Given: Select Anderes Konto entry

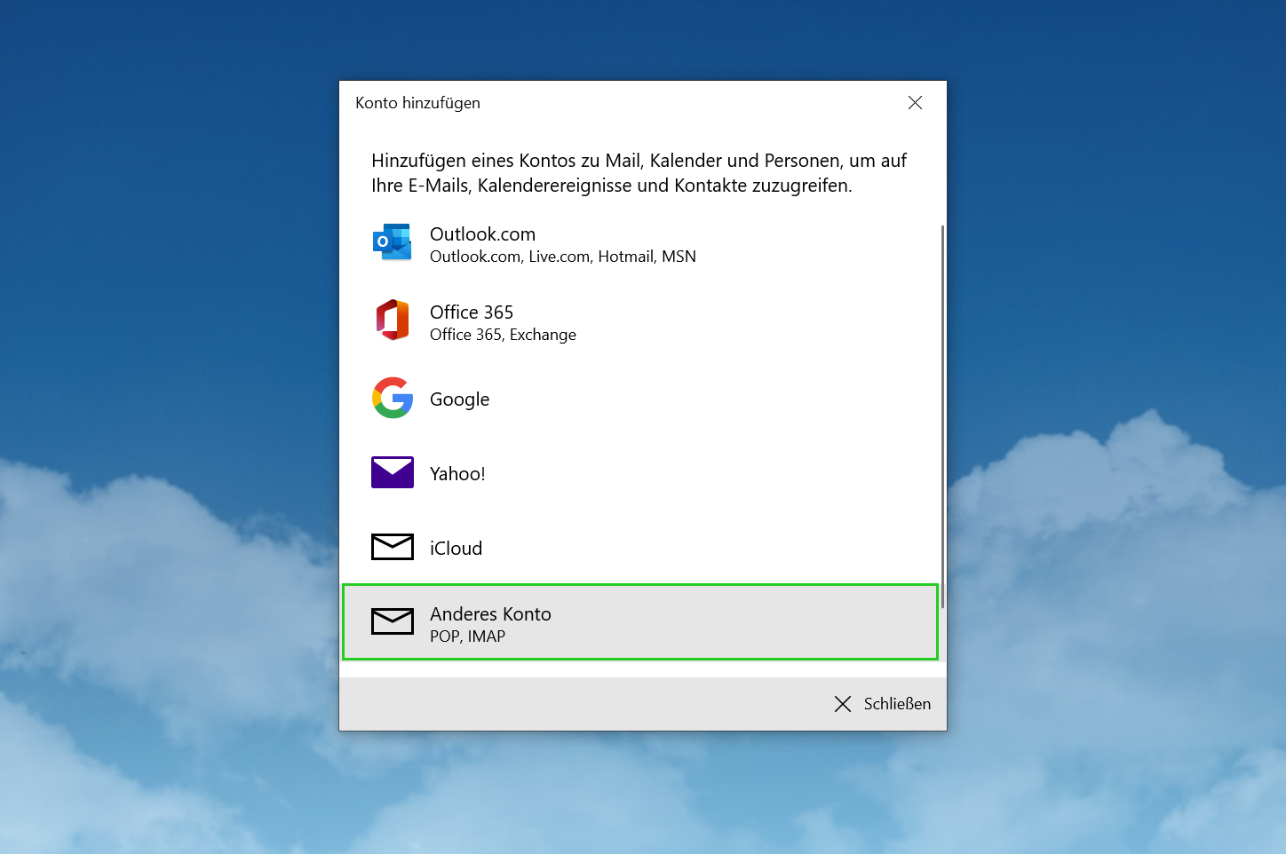Looking at the screenshot, I should (640, 622).
